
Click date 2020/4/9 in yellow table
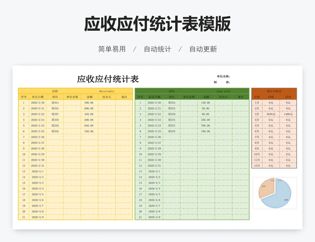[x=37, y=217]
